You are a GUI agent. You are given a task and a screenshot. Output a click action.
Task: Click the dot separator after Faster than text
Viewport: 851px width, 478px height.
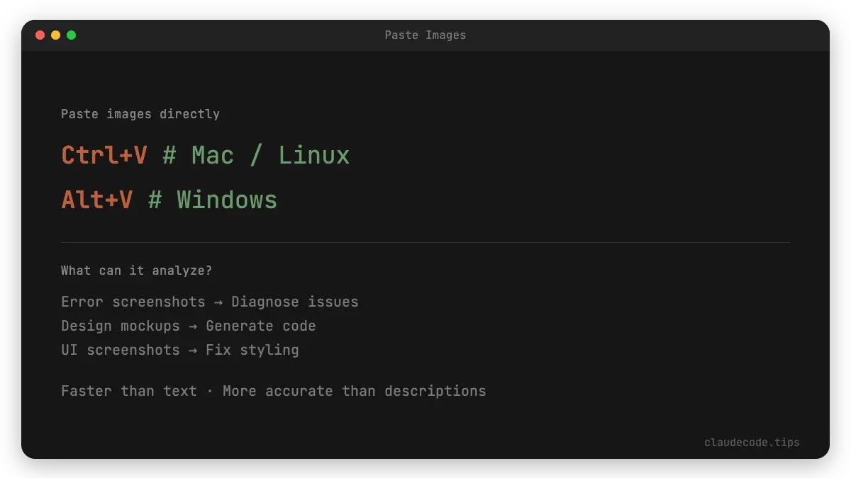click(208, 391)
